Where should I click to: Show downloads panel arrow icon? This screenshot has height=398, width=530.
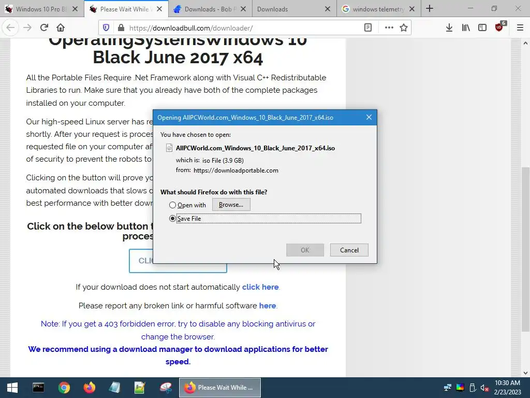449,28
